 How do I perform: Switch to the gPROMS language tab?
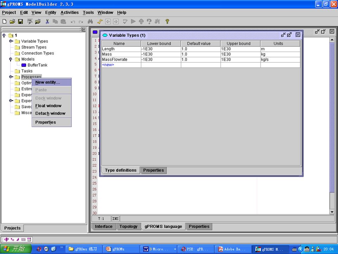pyautogui.click(x=163, y=226)
